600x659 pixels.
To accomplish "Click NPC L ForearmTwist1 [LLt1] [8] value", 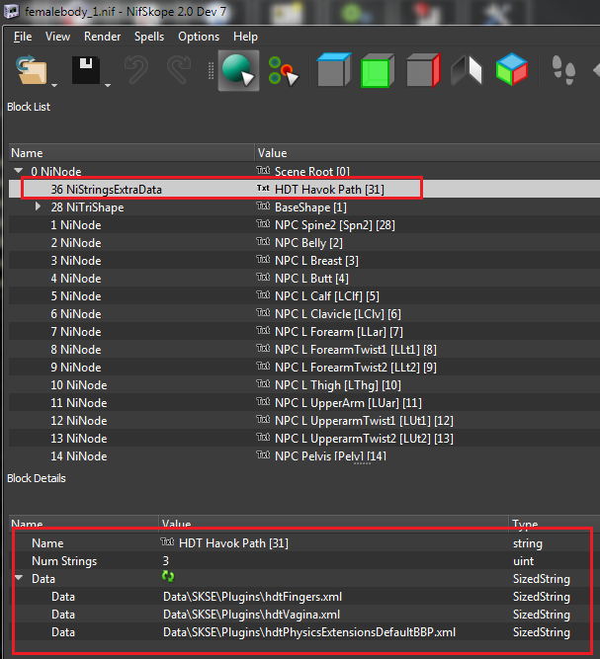I will point(356,350).
